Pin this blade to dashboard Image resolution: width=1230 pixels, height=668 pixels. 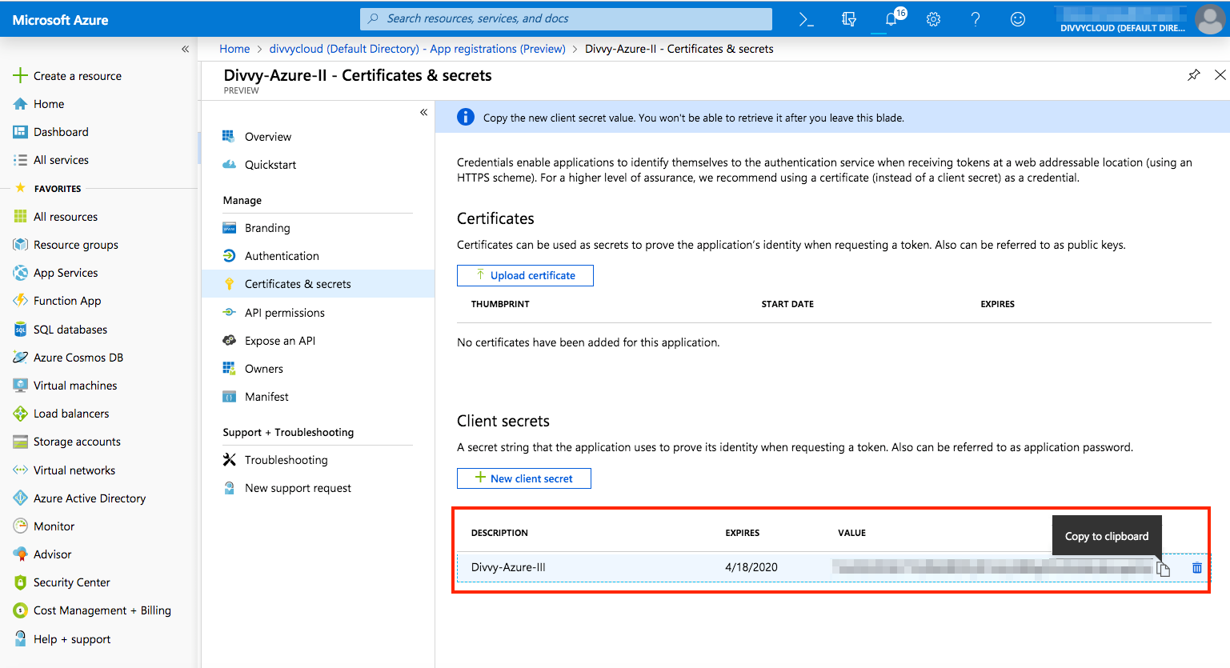click(x=1193, y=75)
